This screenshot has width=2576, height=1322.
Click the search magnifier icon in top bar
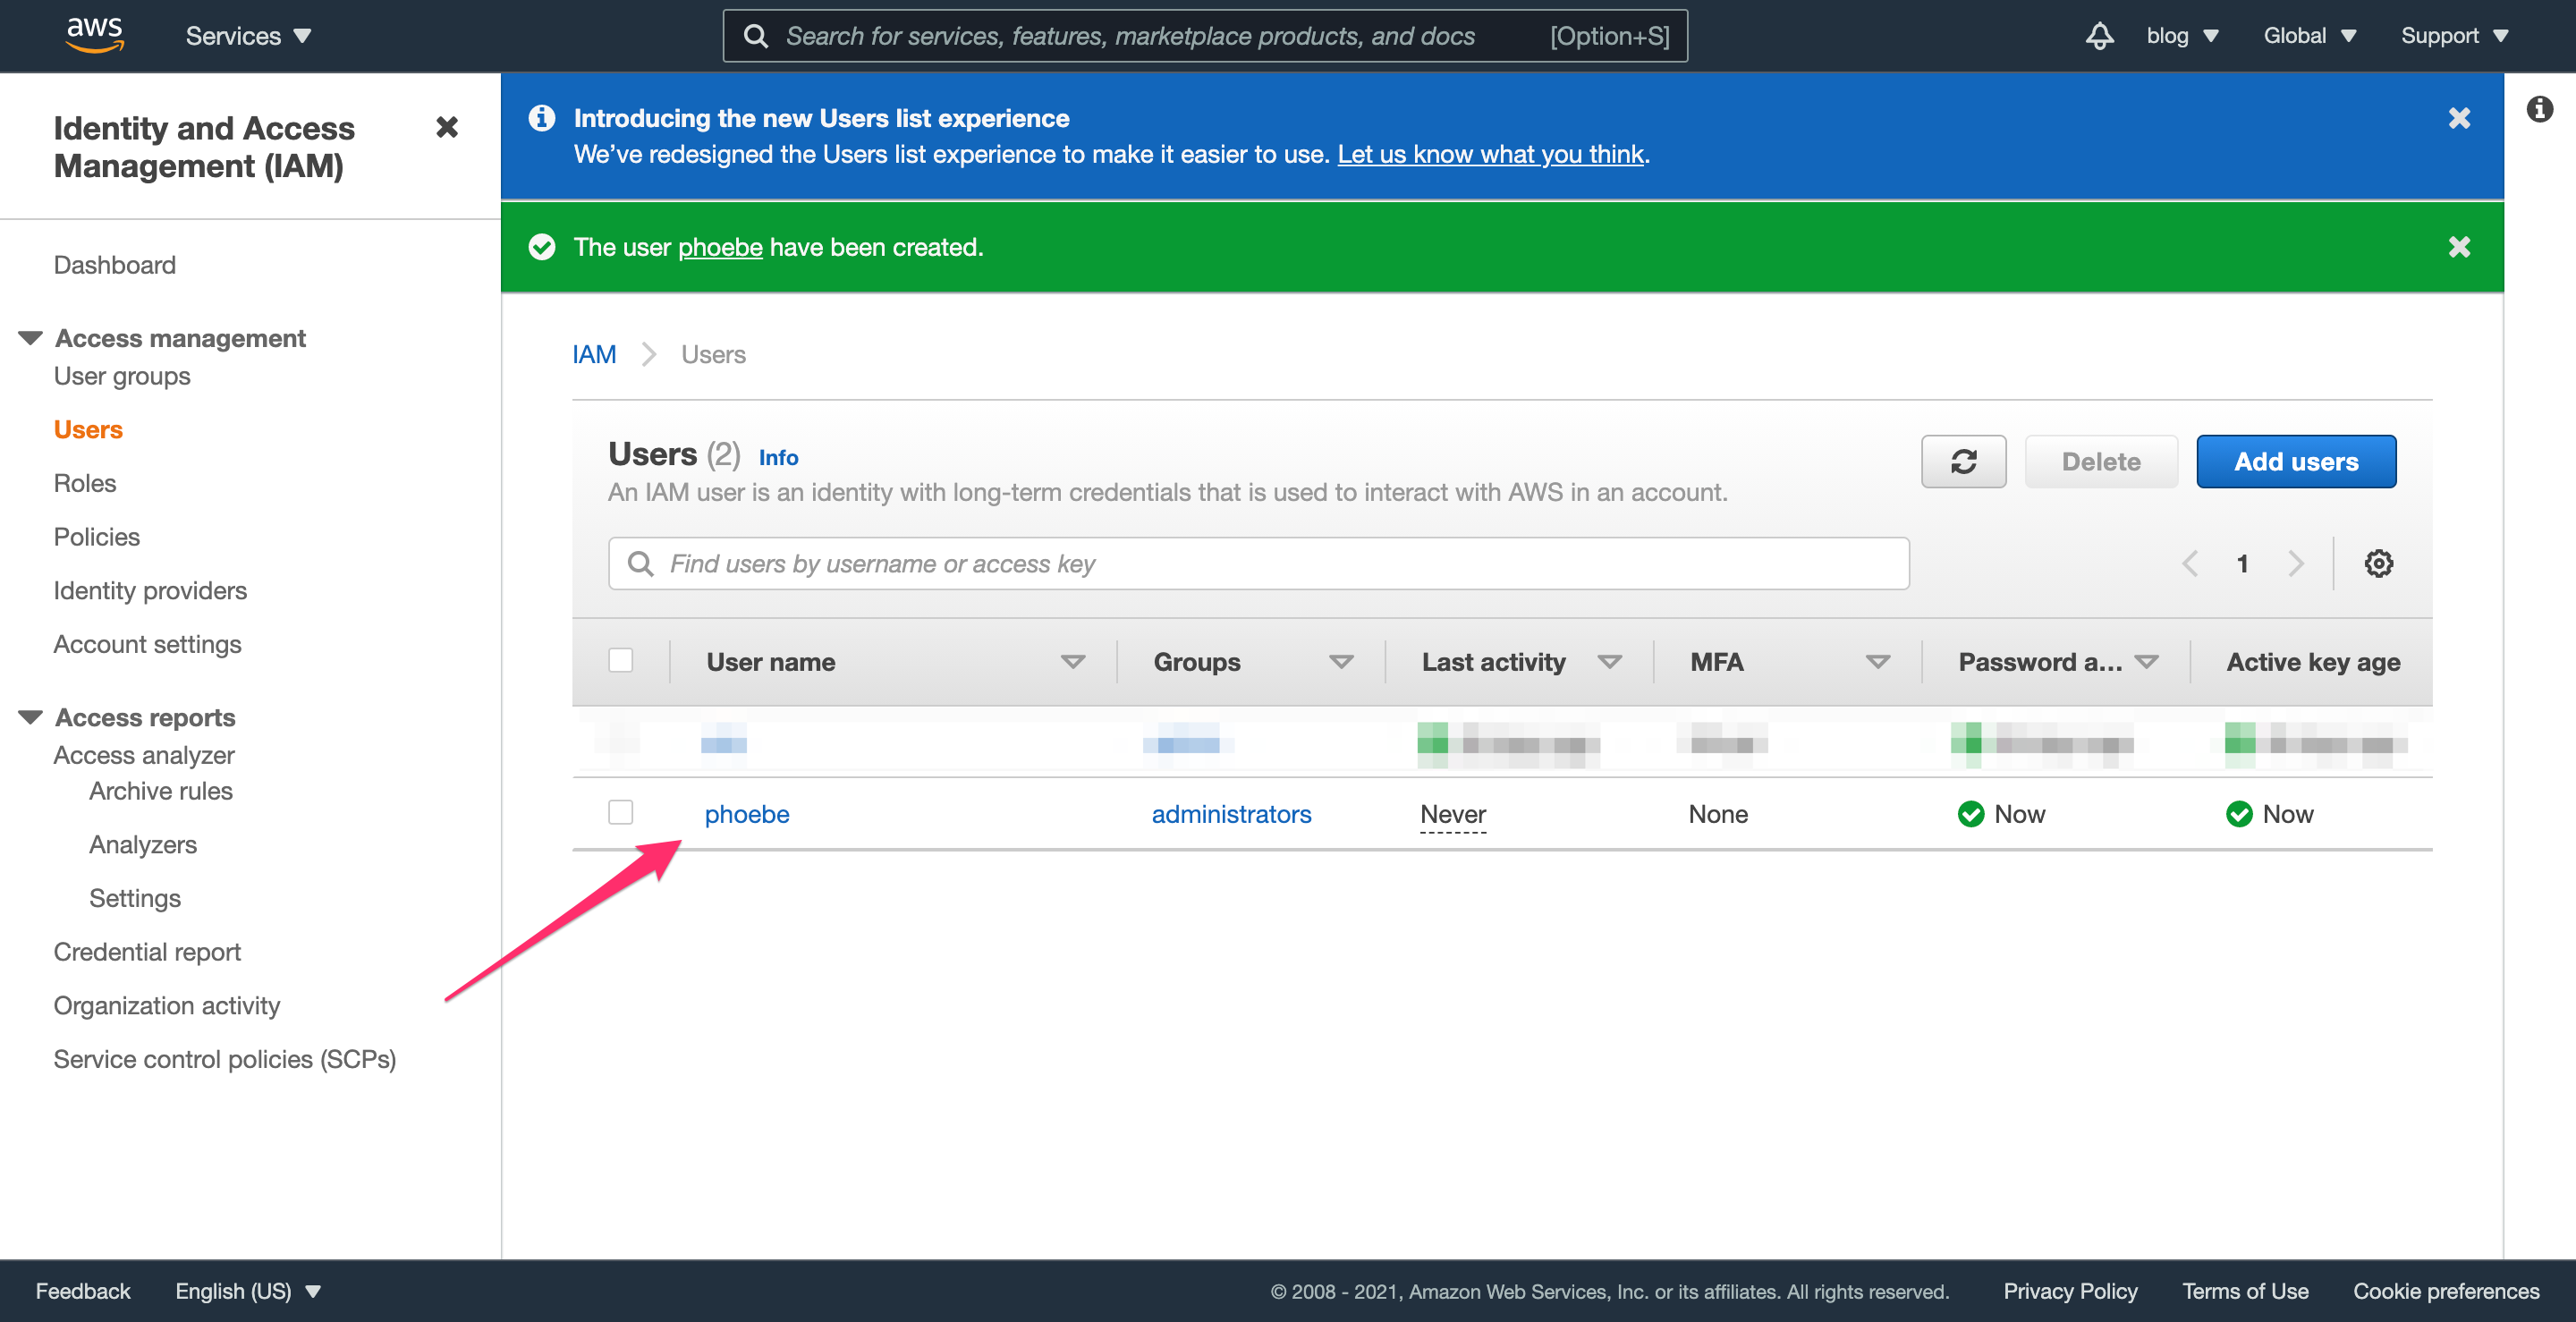pos(756,36)
